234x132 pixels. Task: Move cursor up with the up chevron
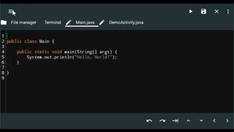point(188,121)
